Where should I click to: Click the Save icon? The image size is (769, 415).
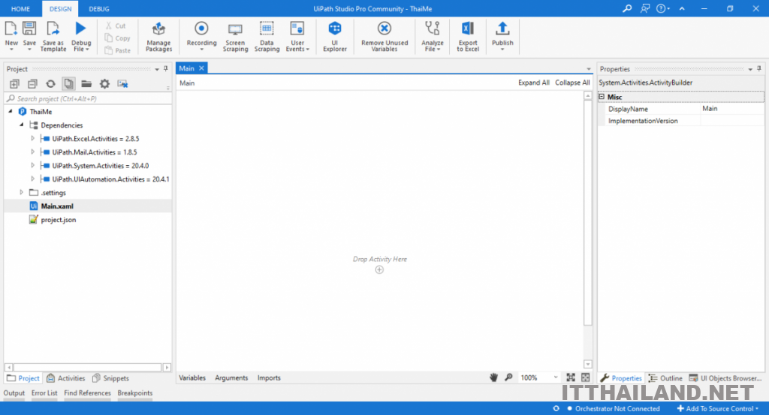tap(29, 29)
